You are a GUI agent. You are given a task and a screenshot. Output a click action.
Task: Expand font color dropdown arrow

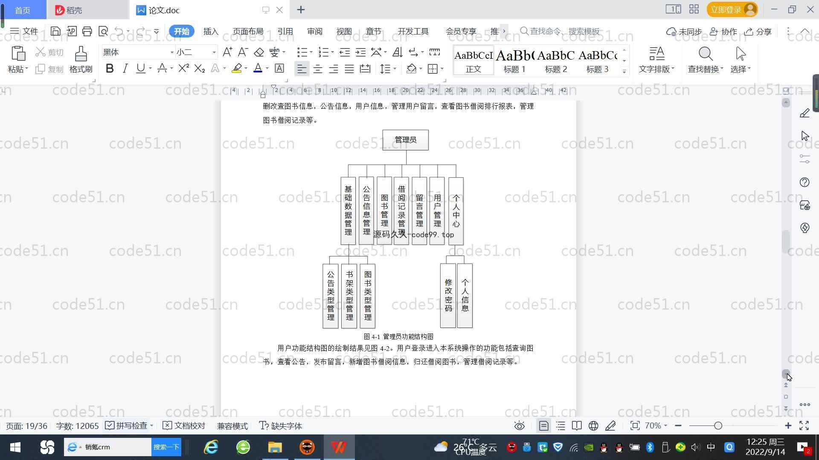(267, 69)
